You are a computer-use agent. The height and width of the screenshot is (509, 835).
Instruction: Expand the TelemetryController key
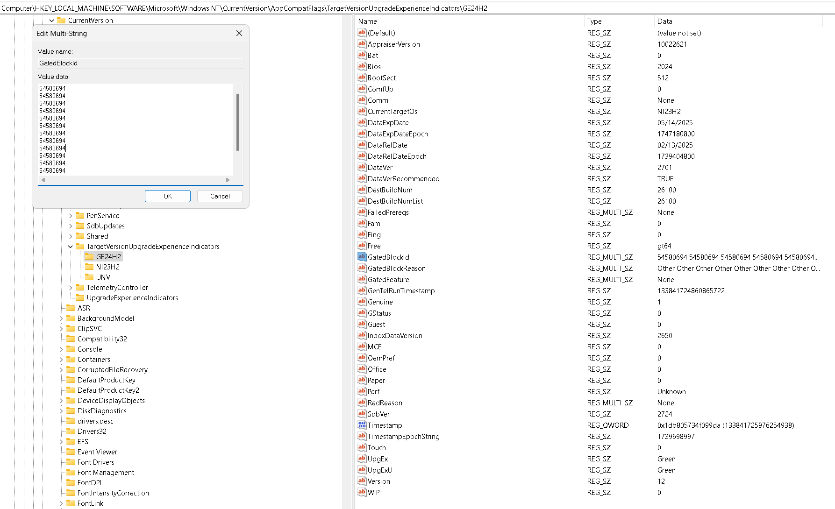click(71, 288)
